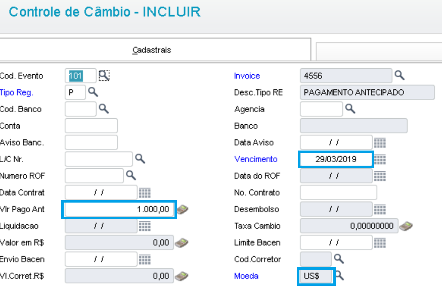Click the Invoice label link
This screenshot has height=292, width=442.
point(247,76)
